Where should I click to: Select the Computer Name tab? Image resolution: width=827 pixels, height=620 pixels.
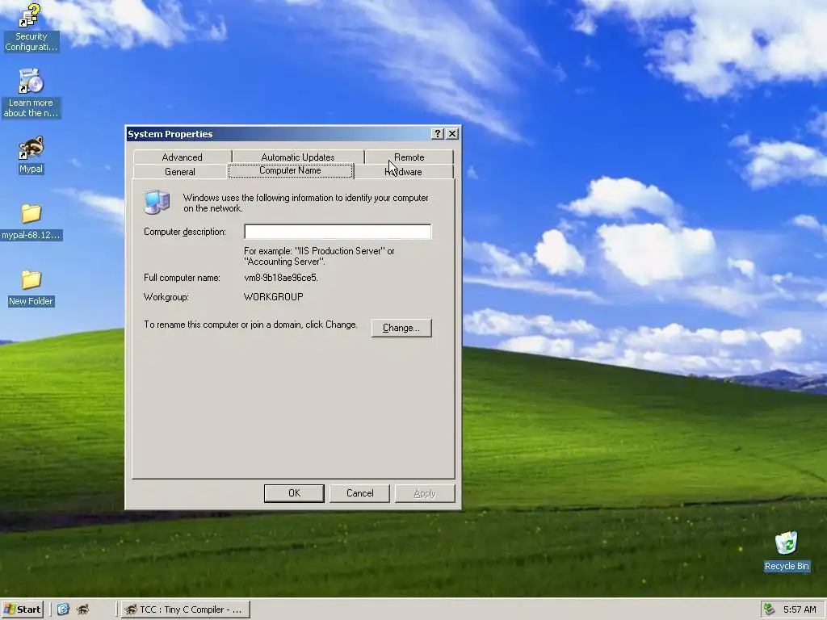point(290,171)
